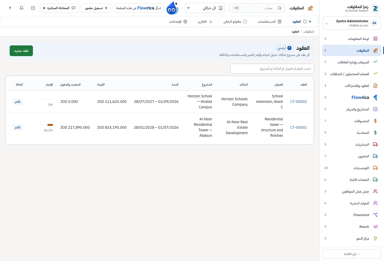Open contract link CT-00001

point(299,127)
